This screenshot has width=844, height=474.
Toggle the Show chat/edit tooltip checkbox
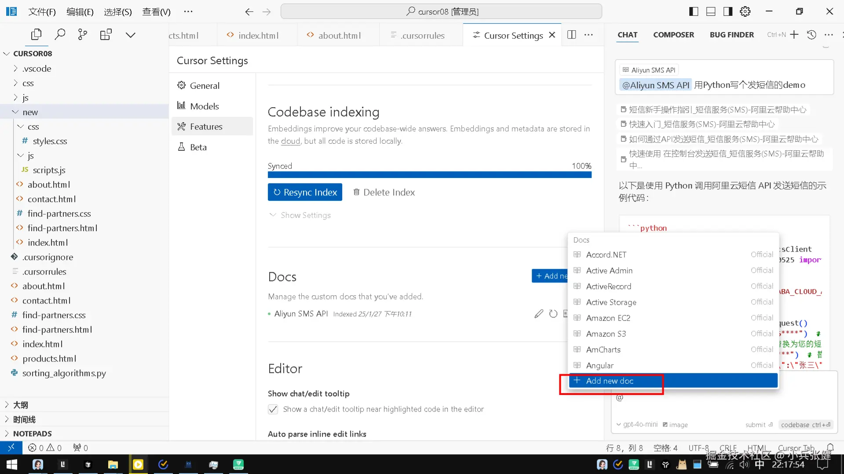pos(273,409)
